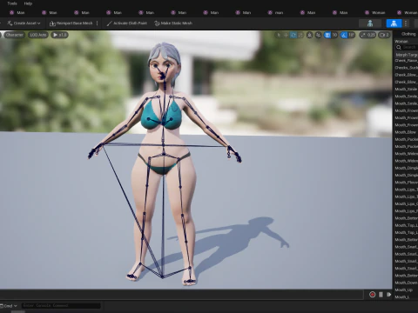The width and height of the screenshot is (418, 313).
Task: Click Reimport Base Mesh button
Action: [x=71, y=23]
